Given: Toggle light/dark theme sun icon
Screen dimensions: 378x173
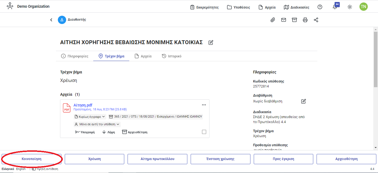Looking at the screenshot, I should [x=350, y=7].
